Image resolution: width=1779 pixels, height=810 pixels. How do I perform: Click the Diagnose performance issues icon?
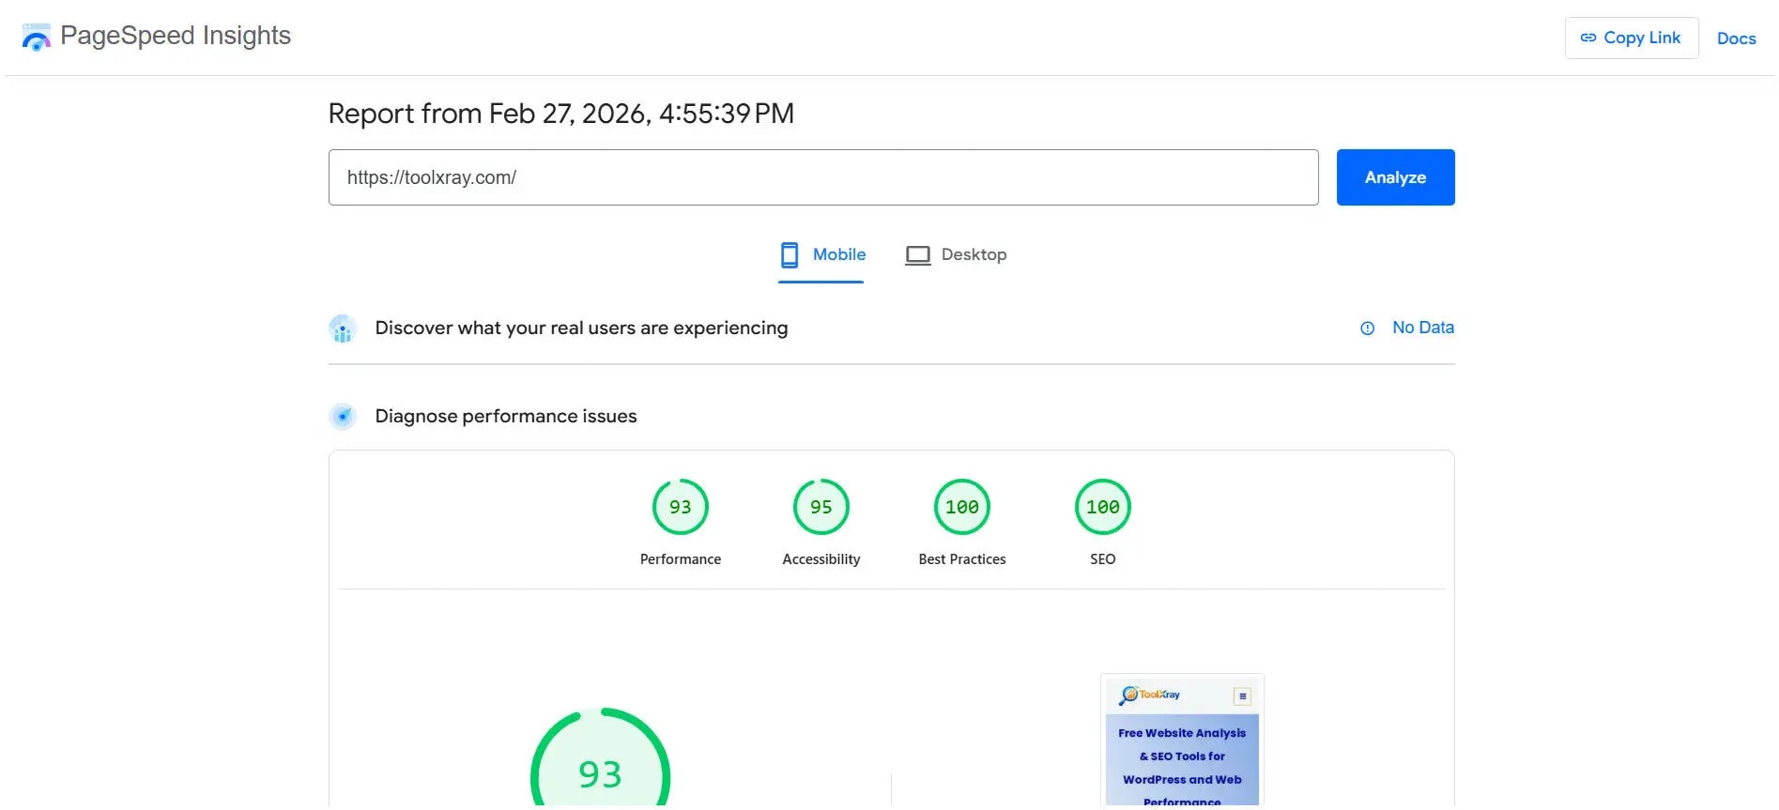[x=343, y=416]
